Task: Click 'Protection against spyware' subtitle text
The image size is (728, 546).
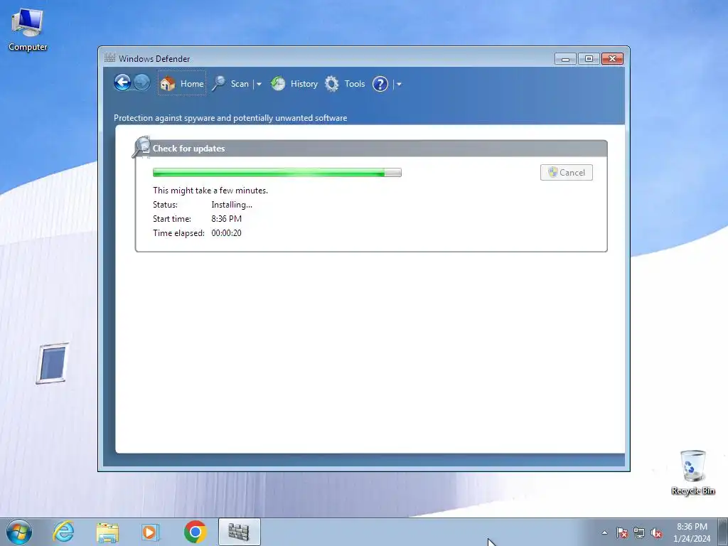Action: click(x=230, y=118)
